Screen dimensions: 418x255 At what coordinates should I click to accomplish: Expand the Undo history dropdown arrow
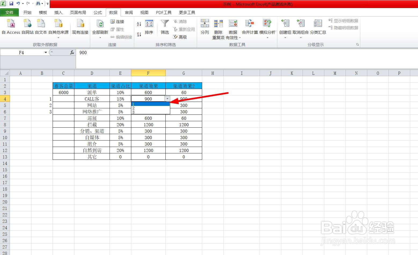click(23, 3)
